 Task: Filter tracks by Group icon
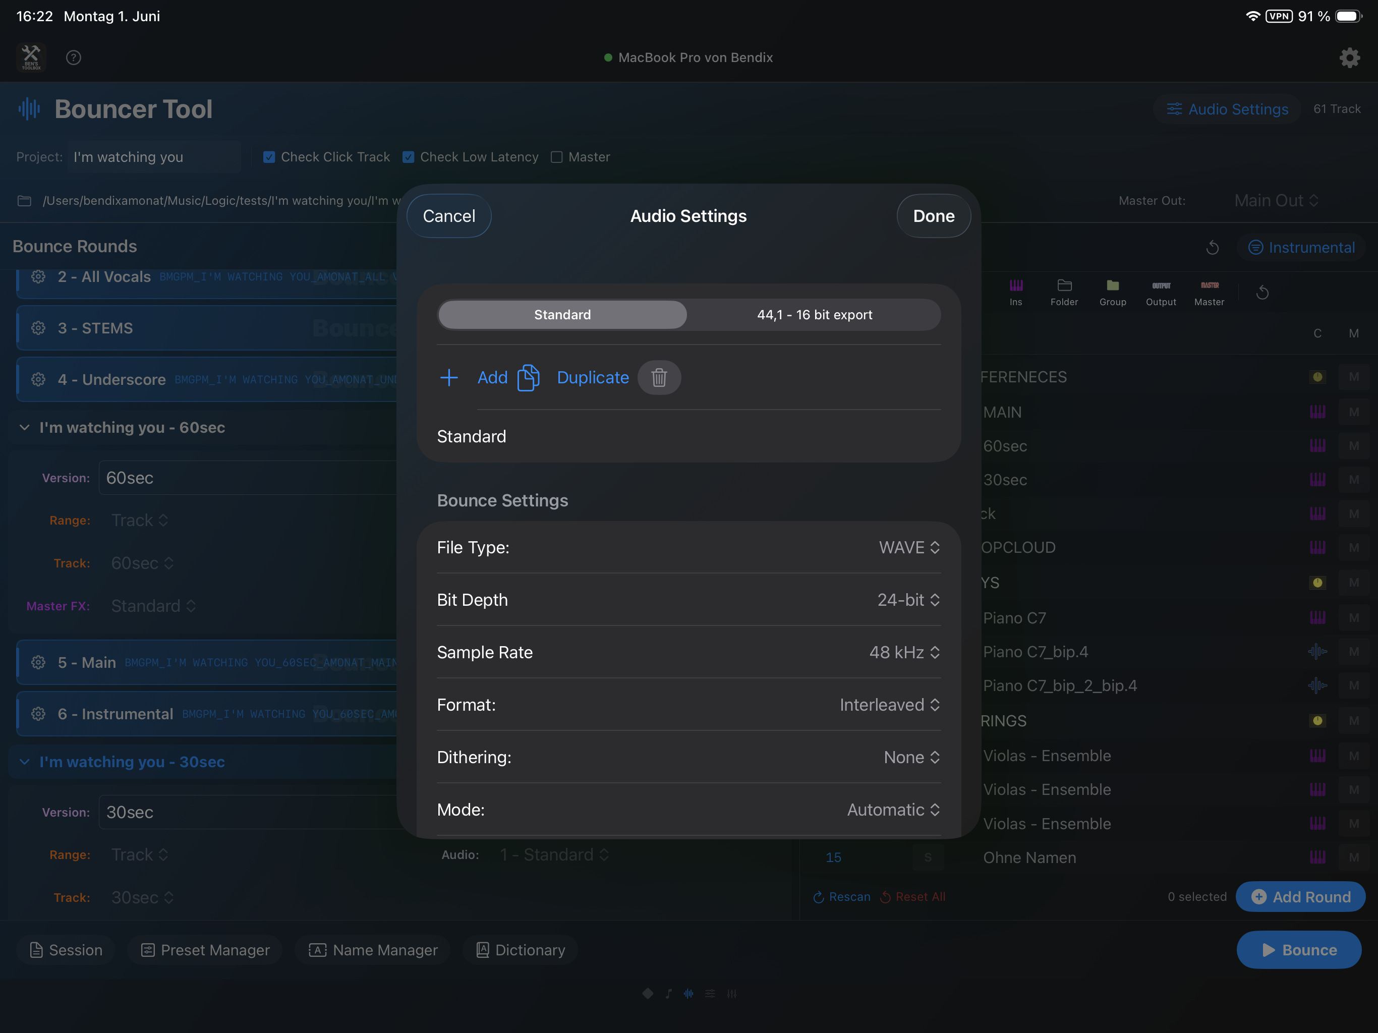1113,292
